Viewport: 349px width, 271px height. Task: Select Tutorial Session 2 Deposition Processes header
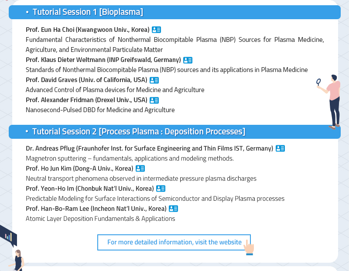(x=175, y=132)
